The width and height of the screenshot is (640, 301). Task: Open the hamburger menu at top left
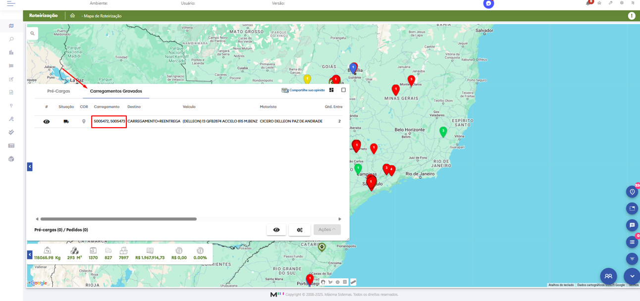(11, 3)
